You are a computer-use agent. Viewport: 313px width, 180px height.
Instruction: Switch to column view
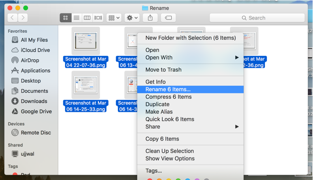pos(87,18)
